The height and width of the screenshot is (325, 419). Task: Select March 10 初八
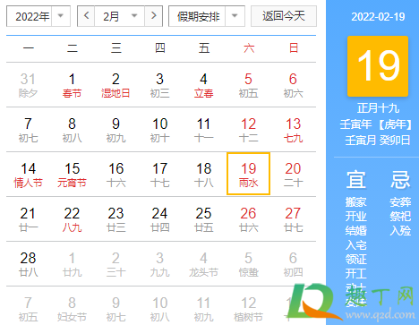(159, 309)
